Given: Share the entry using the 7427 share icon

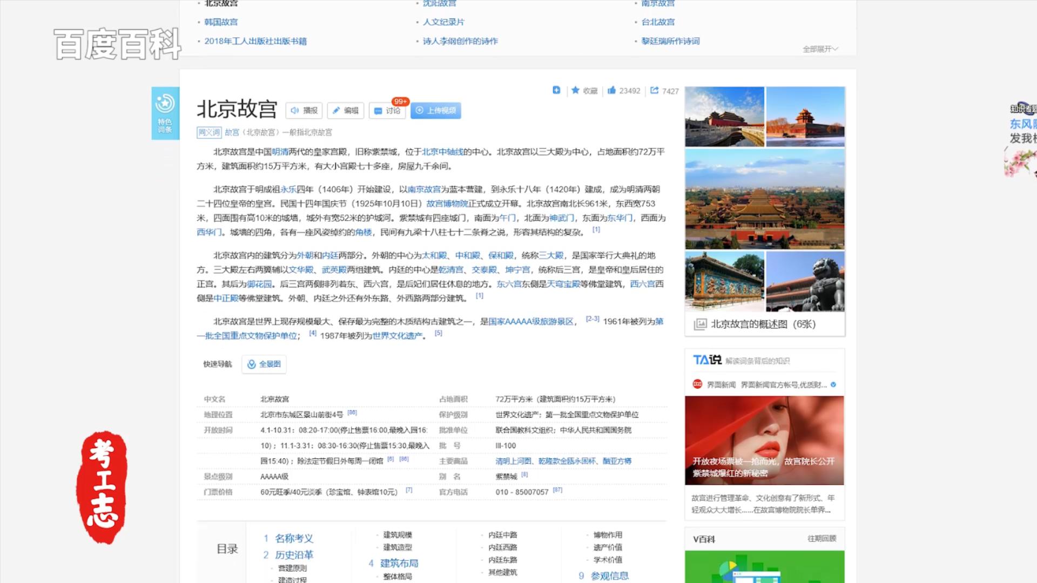Looking at the screenshot, I should (x=655, y=90).
